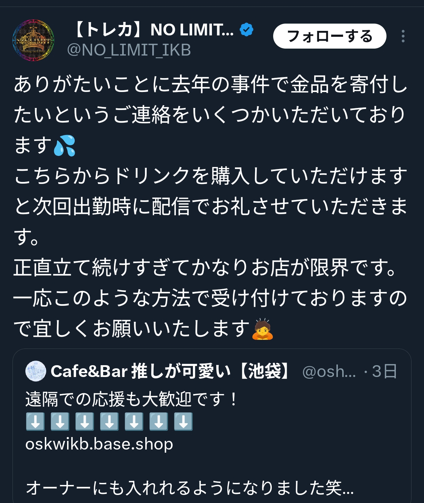Click the first down-arrow emoji

pyautogui.click(x=35, y=422)
